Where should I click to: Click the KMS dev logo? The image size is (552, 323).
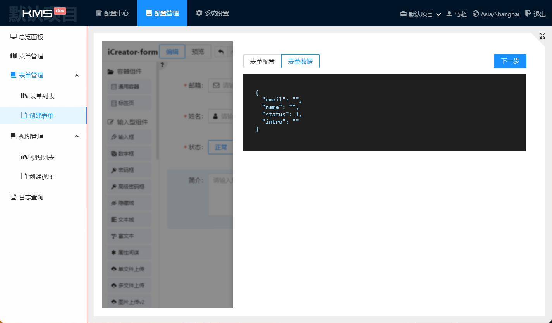click(44, 13)
